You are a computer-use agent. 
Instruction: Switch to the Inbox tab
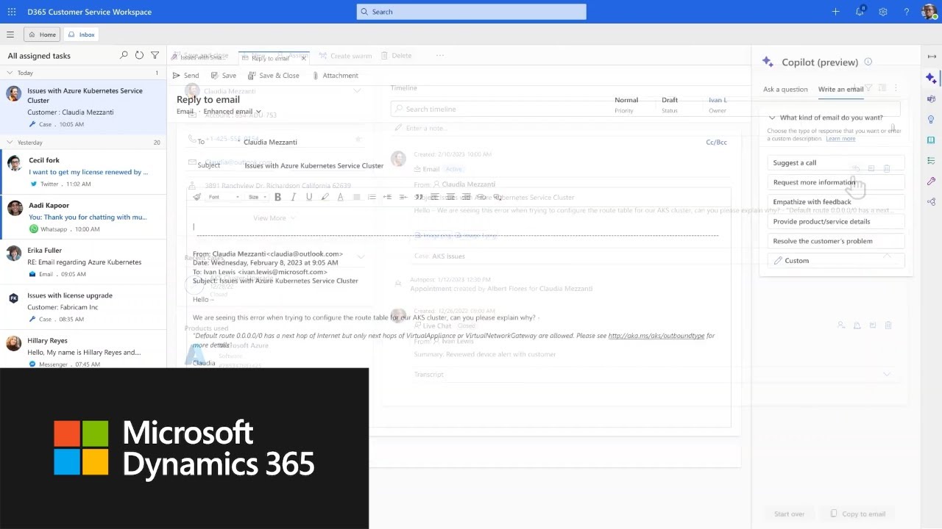pos(82,35)
